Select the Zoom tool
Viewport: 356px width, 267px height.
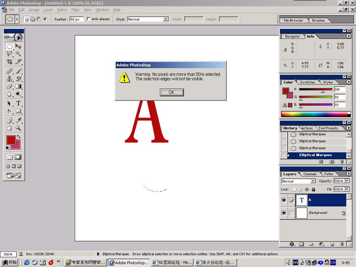18,128
